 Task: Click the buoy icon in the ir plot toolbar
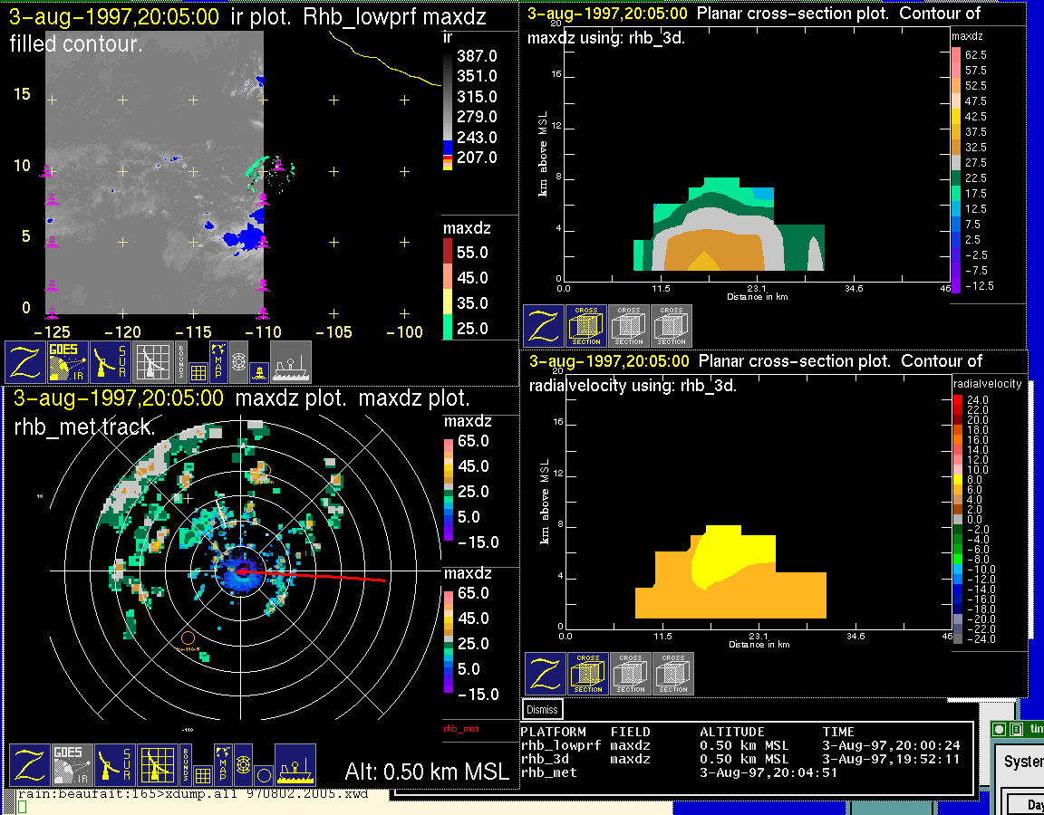click(x=257, y=371)
